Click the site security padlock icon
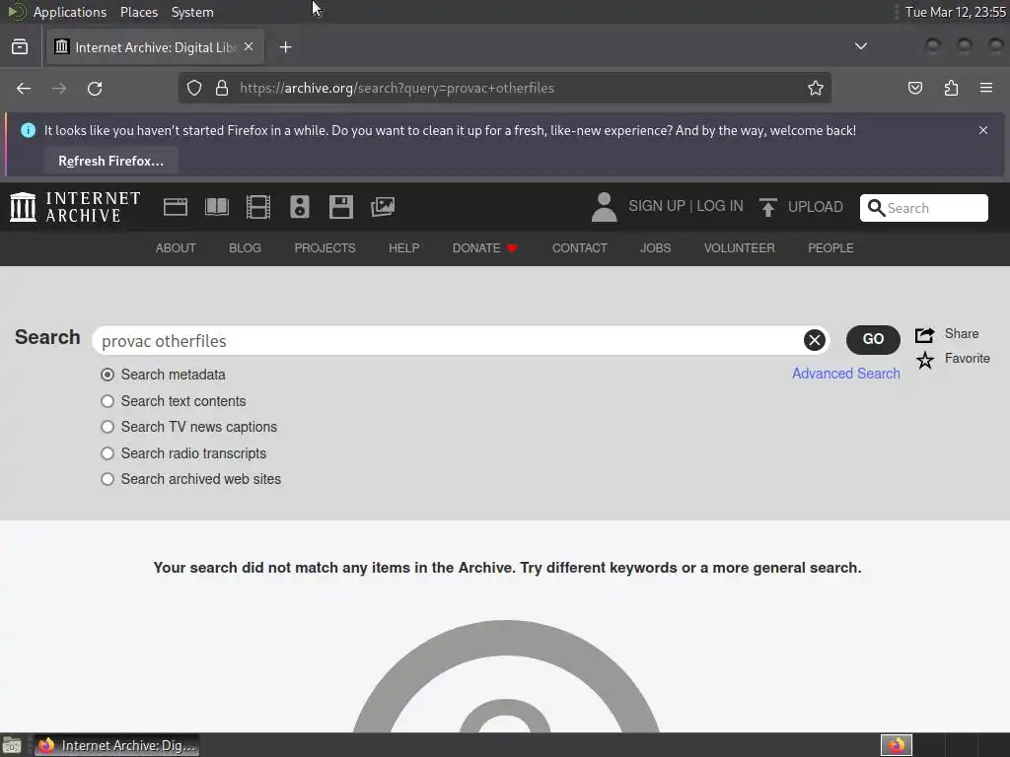This screenshot has width=1010, height=757. point(222,88)
